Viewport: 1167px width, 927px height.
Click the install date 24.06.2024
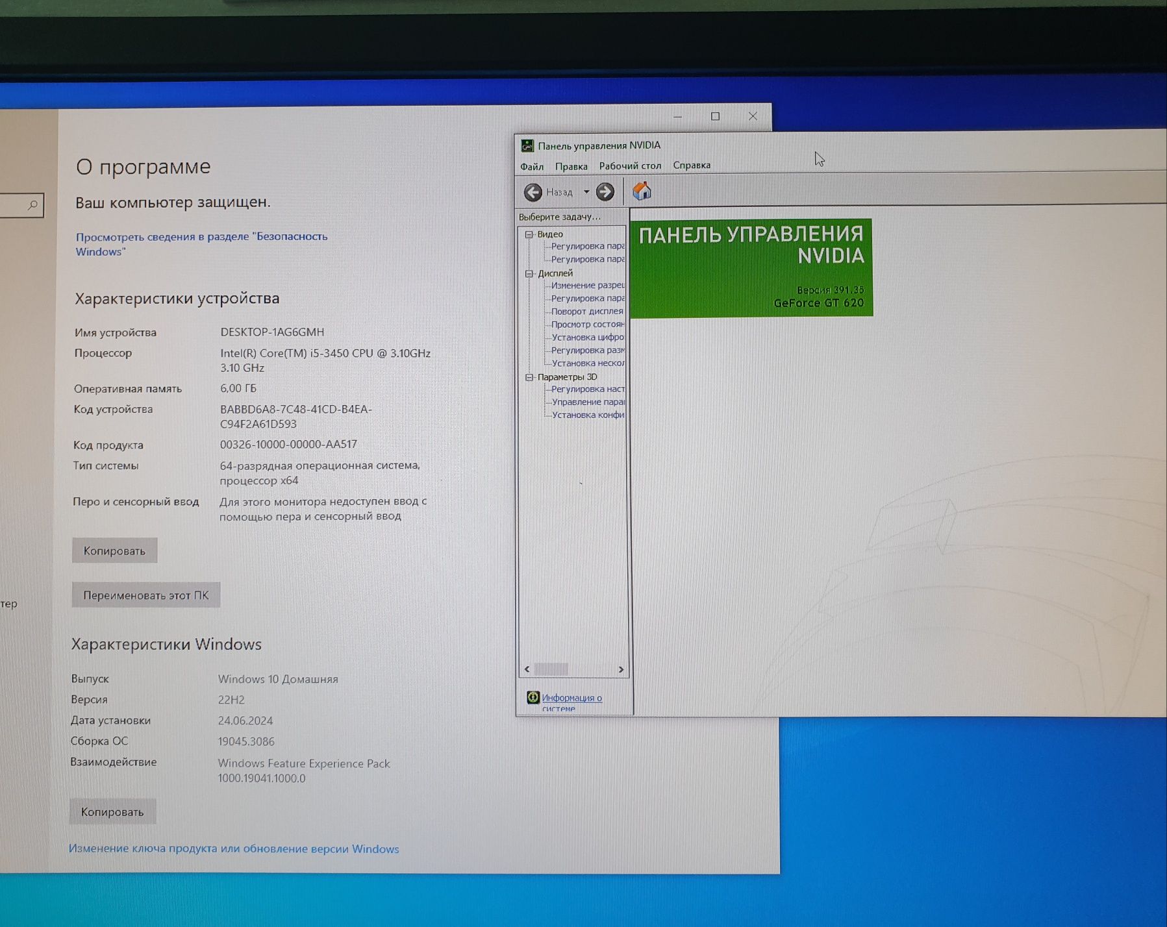click(x=245, y=721)
